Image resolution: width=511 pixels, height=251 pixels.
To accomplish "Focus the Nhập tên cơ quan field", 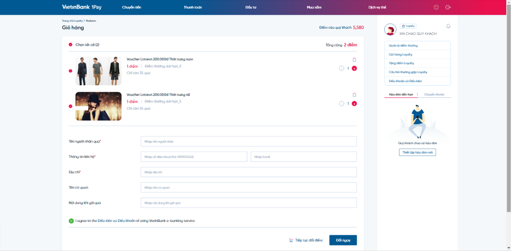I will point(249,187).
